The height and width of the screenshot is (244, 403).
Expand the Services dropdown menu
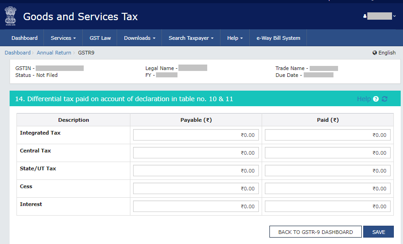(63, 38)
